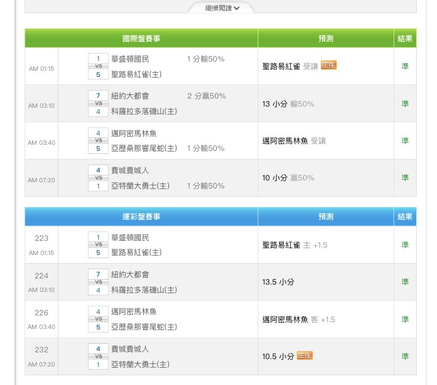This screenshot has height=385, width=437.
Task: Select 華盛頓國民 in the international table
Action: coord(130,59)
